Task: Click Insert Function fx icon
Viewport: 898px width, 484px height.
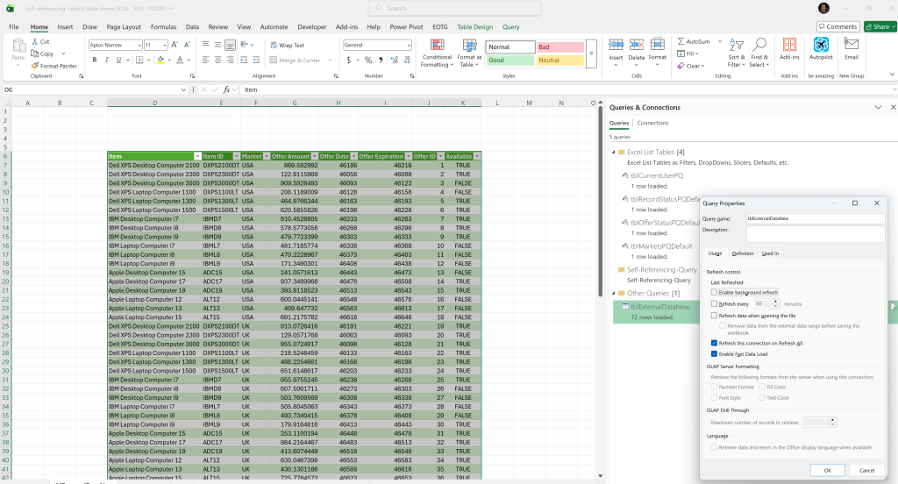Action: click(x=227, y=89)
